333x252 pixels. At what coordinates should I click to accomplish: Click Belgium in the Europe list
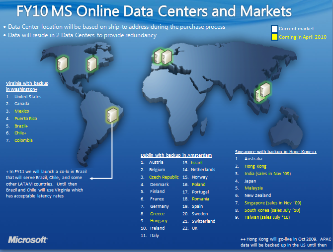pyautogui.click(x=157, y=170)
